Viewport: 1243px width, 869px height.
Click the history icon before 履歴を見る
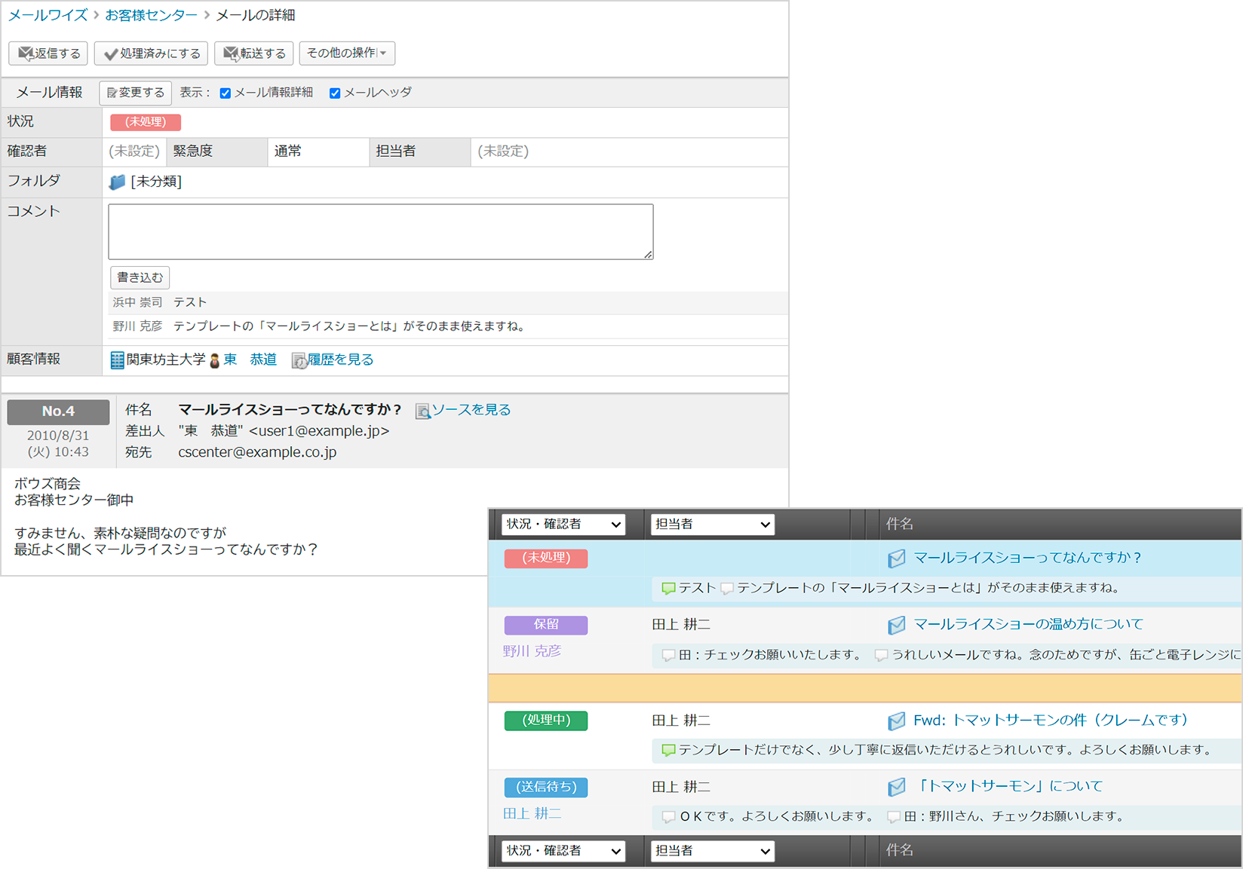(299, 361)
